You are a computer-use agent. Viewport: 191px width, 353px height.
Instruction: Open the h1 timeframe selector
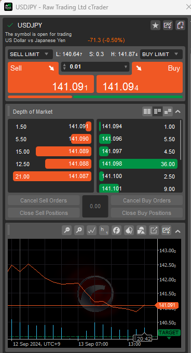104,230
